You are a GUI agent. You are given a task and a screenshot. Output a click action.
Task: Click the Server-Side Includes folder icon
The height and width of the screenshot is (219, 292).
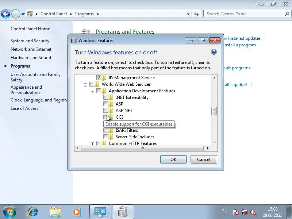[x=111, y=137]
